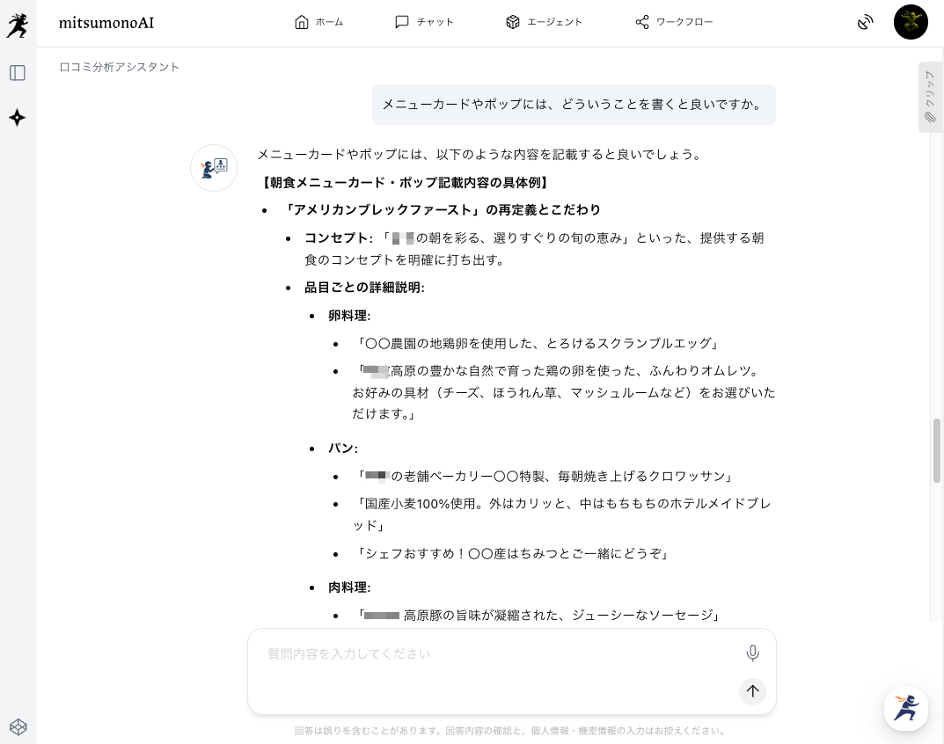Click the 「アメリカンブレックファースト」の再定義とこだわり line

click(442, 210)
